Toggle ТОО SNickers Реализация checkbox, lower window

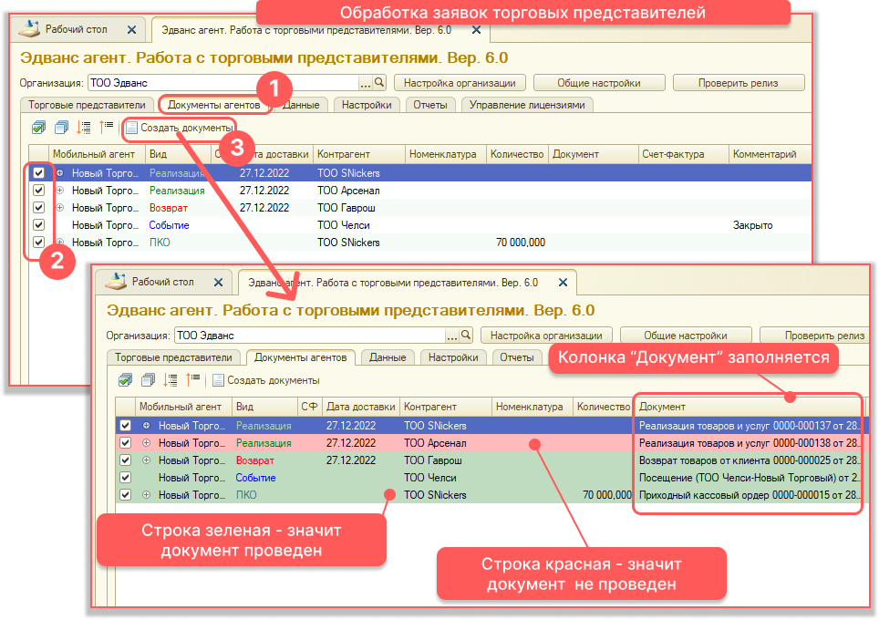point(125,426)
